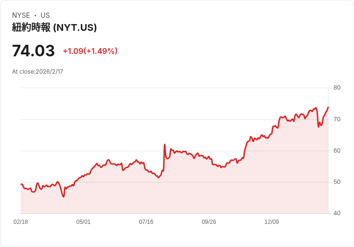The image size is (354, 247).
Task: Click the 05/01 x-axis date label
Action: click(83, 222)
